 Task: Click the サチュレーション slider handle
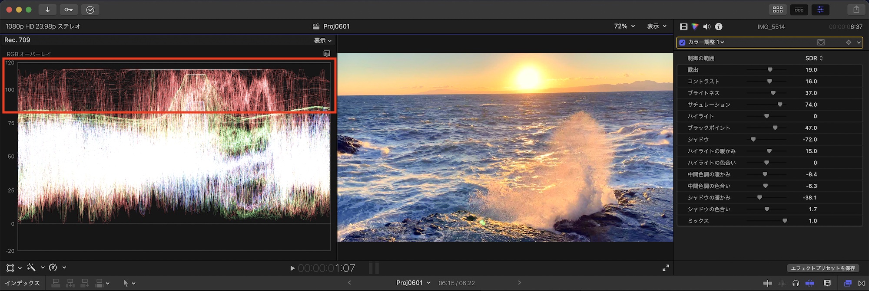pyautogui.click(x=780, y=105)
